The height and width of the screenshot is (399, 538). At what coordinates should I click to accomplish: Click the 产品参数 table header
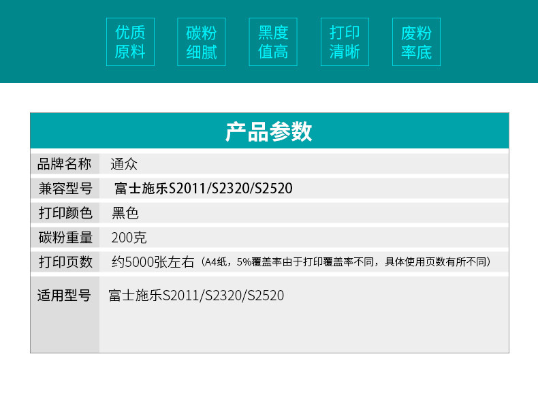(x=270, y=131)
